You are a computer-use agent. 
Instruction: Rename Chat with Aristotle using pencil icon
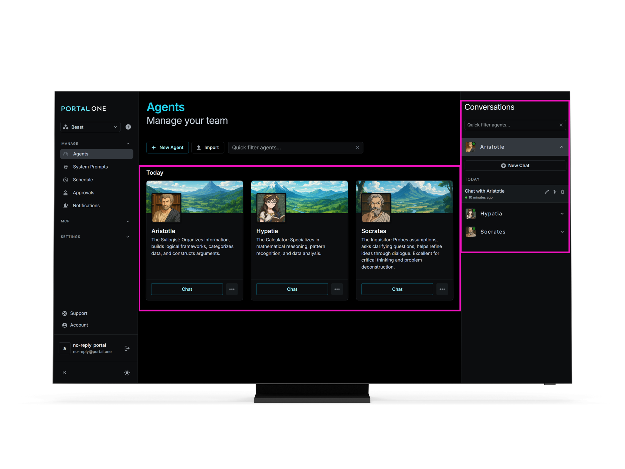coord(547,192)
